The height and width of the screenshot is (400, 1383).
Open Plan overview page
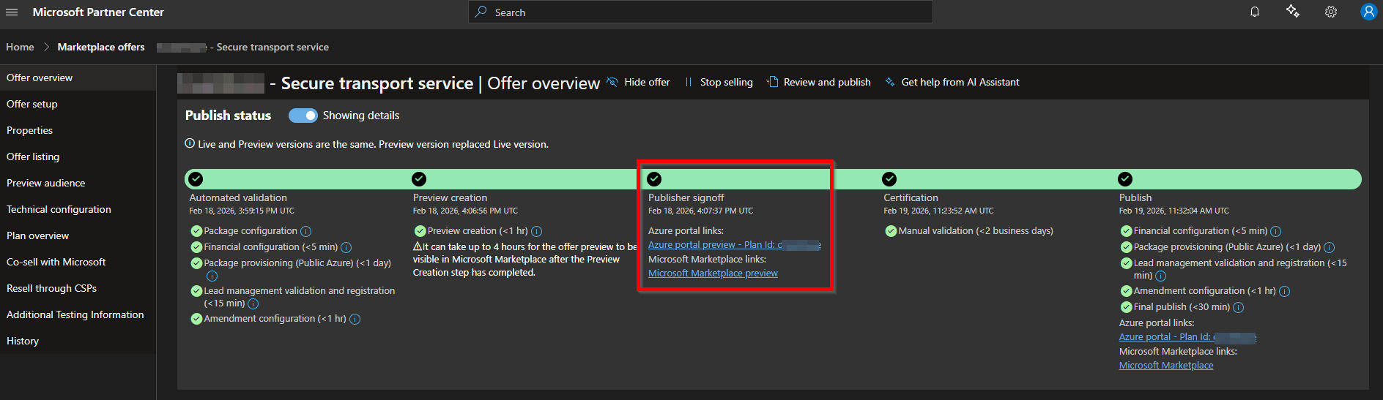coord(78,235)
